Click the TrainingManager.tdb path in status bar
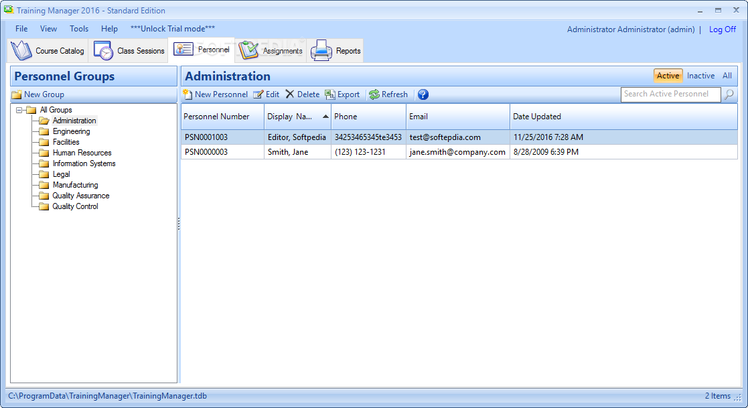The height and width of the screenshot is (408, 748). click(107, 395)
